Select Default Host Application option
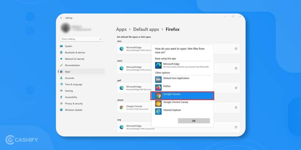This screenshot has height=150, width=301. (x=182, y=80)
